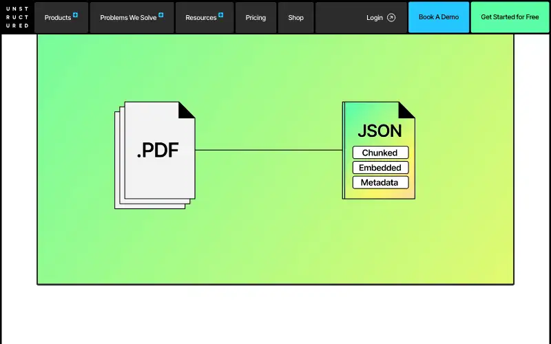Open the Products menu
This screenshot has width=551, height=344.
pyautogui.click(x=61, y=18)
